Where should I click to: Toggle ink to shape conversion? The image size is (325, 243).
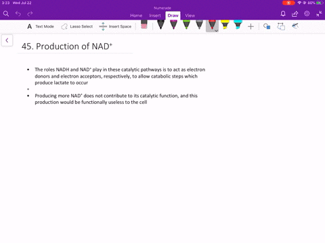click(x=281, y=26)
